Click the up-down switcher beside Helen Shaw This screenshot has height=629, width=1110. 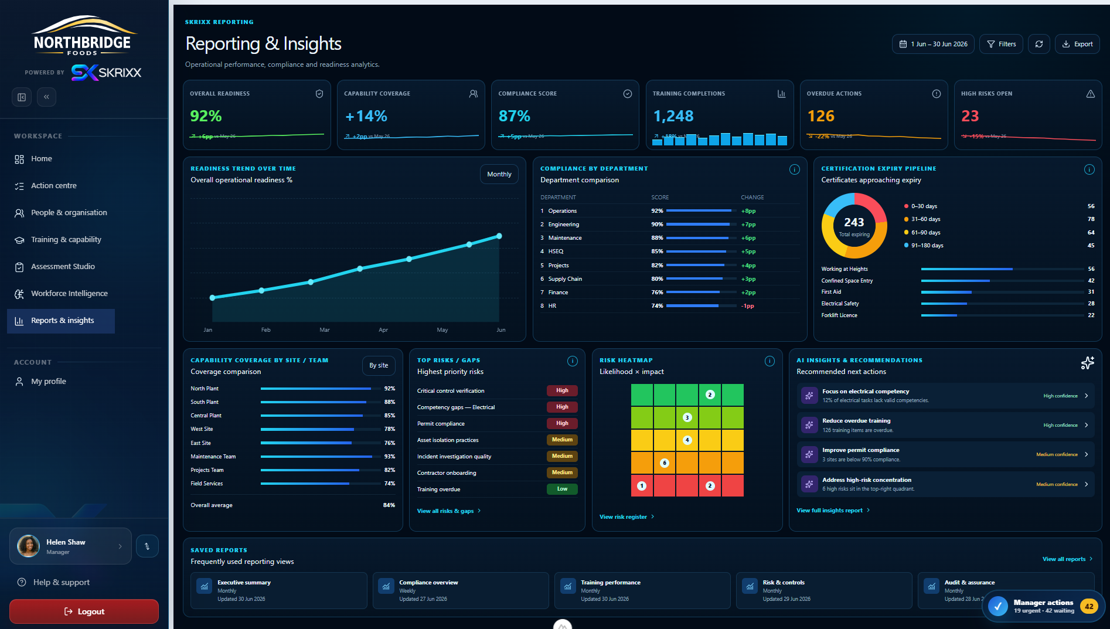pyautogui.click(x=147, y=546)
